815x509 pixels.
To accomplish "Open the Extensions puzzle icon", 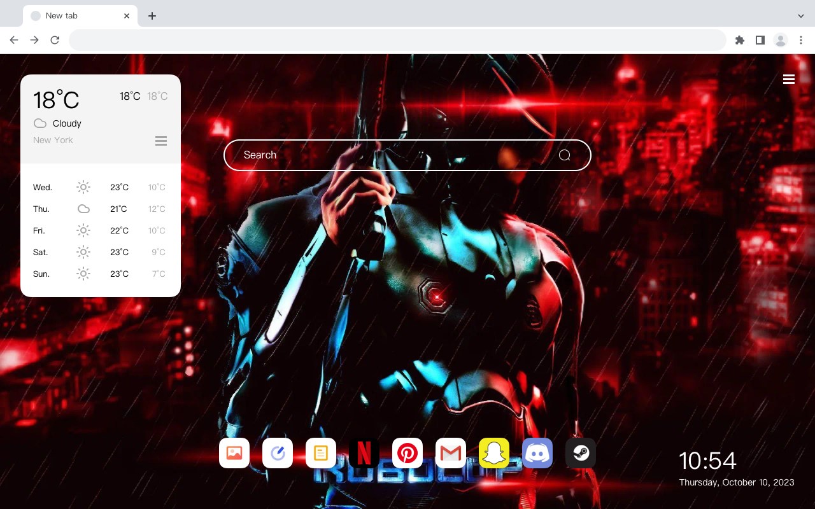I will click(739, 40).
